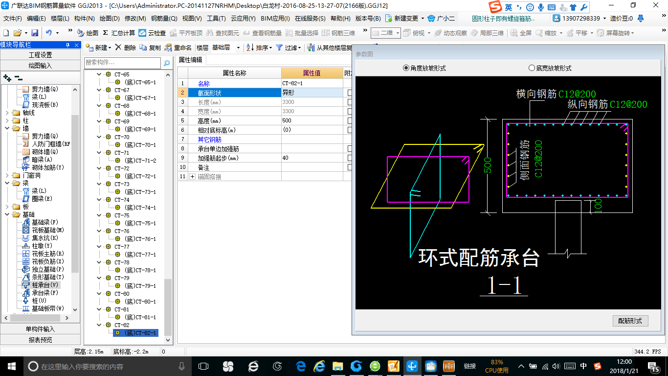Select 砌体墙(Q) under 墙

pos(40,152)
